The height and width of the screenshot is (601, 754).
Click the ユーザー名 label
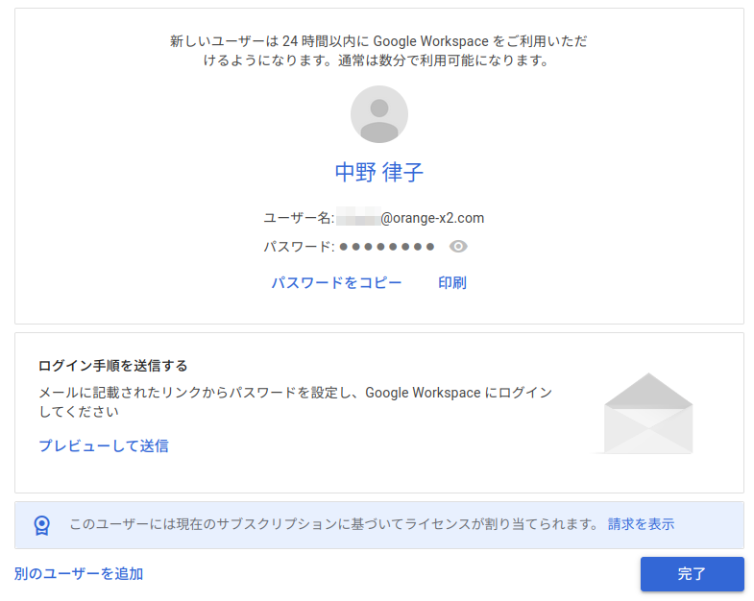[x=298, y=218]
